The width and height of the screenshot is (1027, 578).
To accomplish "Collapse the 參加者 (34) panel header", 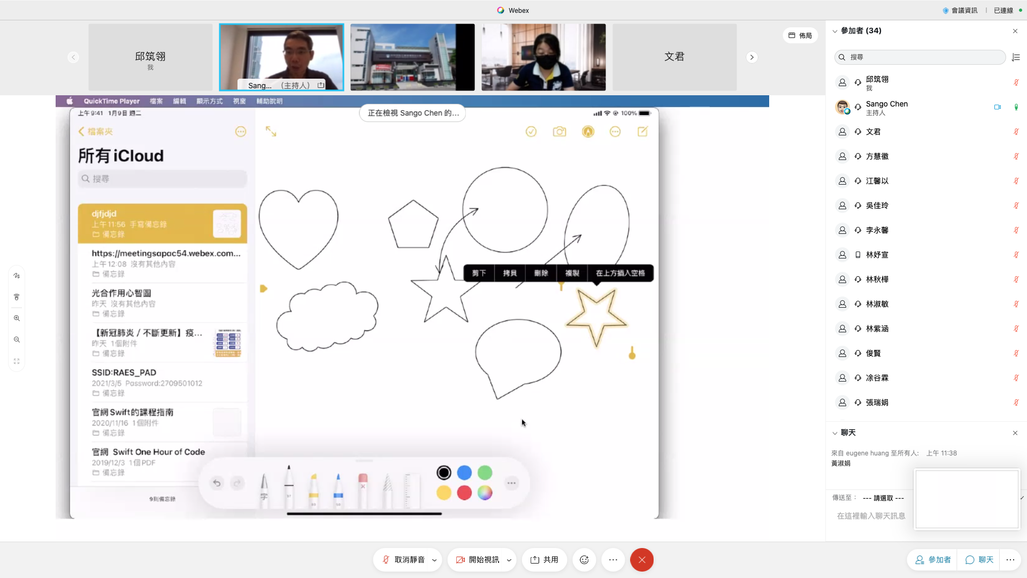I will click(834, 31).
